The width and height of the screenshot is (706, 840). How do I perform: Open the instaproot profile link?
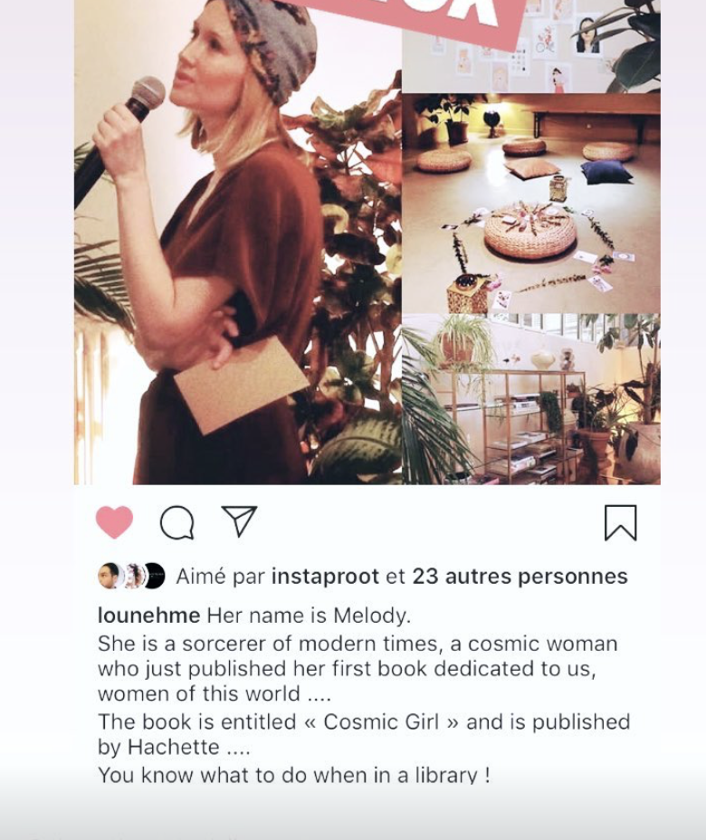[325, 577]
